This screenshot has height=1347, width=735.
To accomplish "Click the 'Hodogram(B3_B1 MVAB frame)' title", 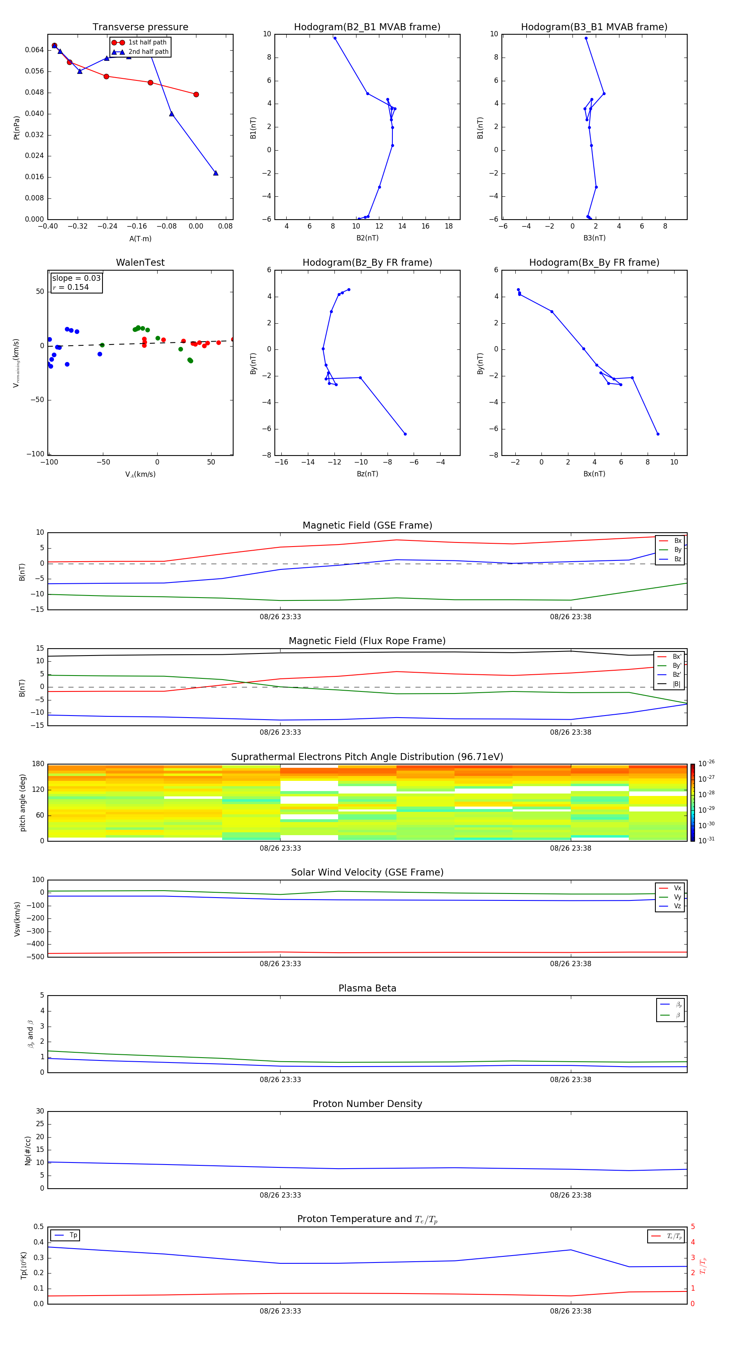I will pyautogui.click(x=594, y=27).
